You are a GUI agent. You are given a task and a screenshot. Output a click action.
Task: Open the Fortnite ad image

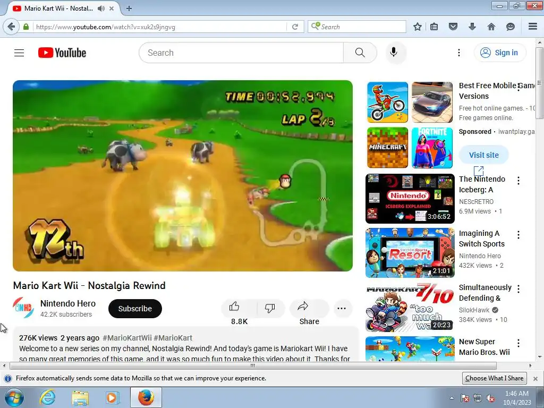coord(432,148)
